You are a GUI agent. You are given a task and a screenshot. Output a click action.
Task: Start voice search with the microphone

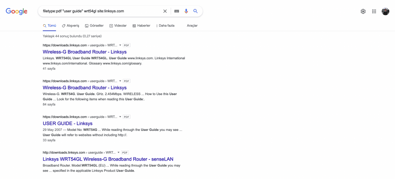coord(186,11)
